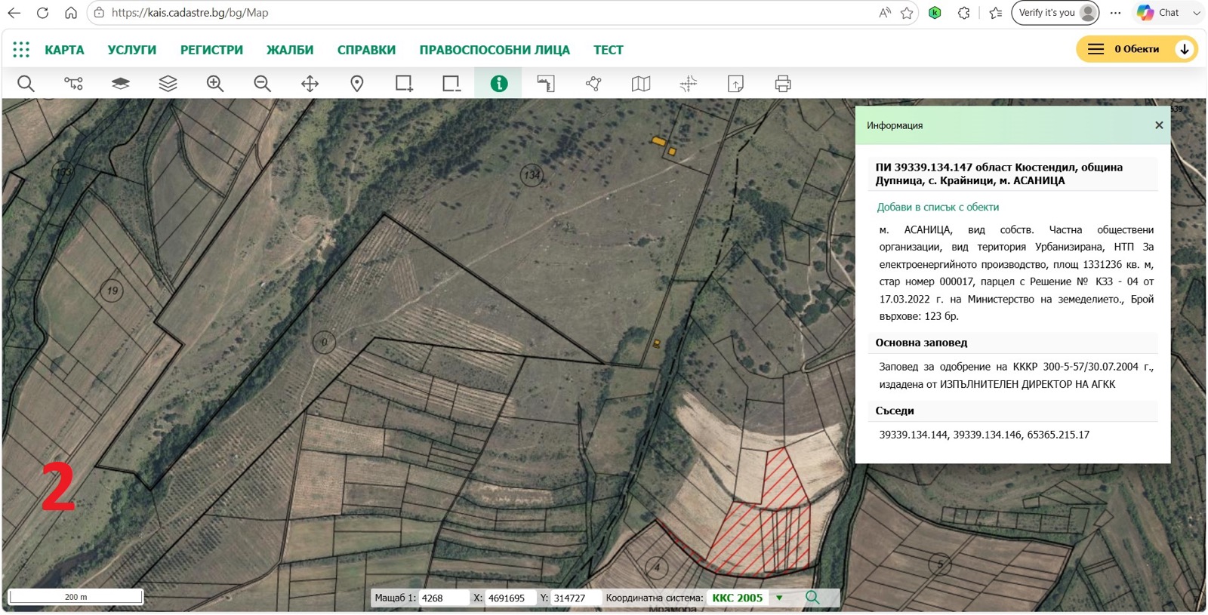Activate the pan move arrows tool
1208x615 pixels.
310,84
